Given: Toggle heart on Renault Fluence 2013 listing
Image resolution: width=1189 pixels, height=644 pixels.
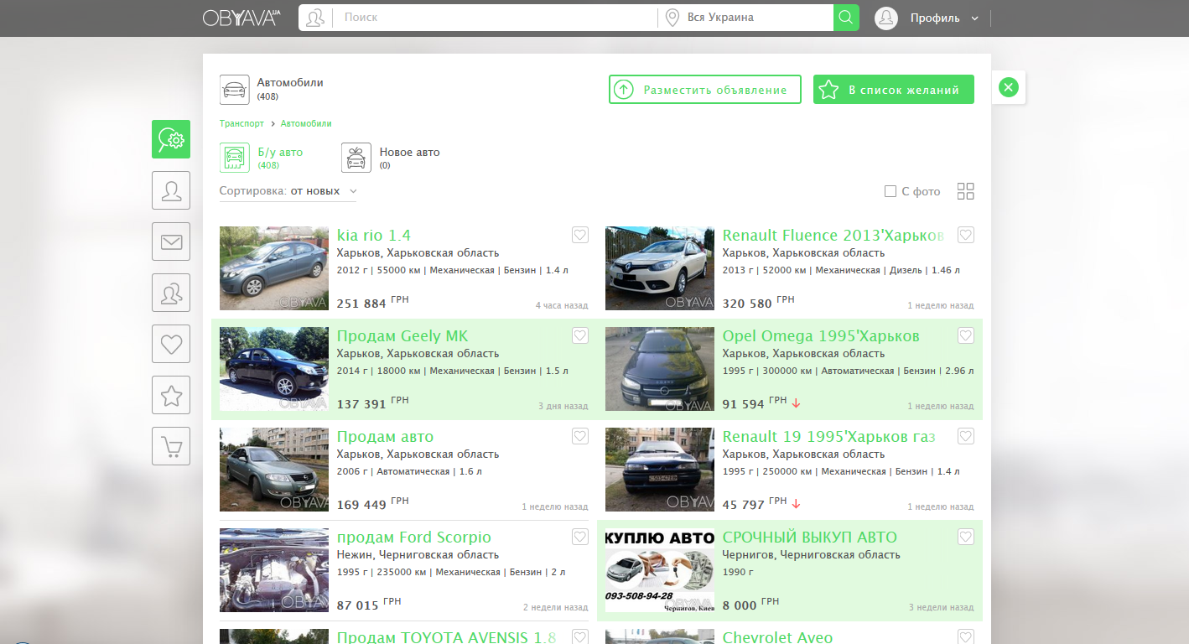Looking at the screenshot, I should tap(965, 236).
